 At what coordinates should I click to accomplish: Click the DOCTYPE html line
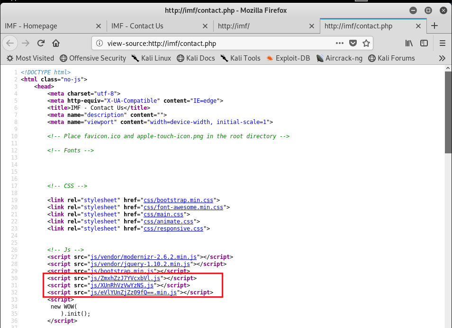(45, 72)
